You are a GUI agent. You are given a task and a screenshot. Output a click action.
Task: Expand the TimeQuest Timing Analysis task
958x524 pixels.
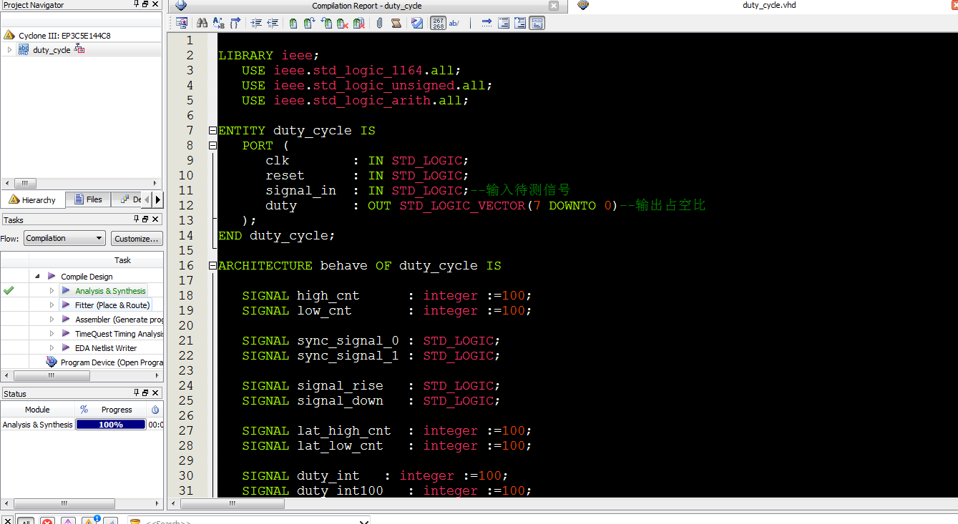52,334
